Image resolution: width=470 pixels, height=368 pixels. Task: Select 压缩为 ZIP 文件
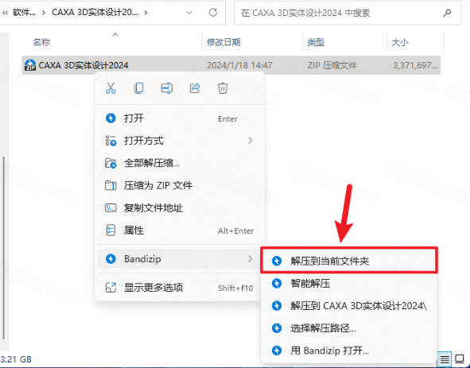click(180, 185)
